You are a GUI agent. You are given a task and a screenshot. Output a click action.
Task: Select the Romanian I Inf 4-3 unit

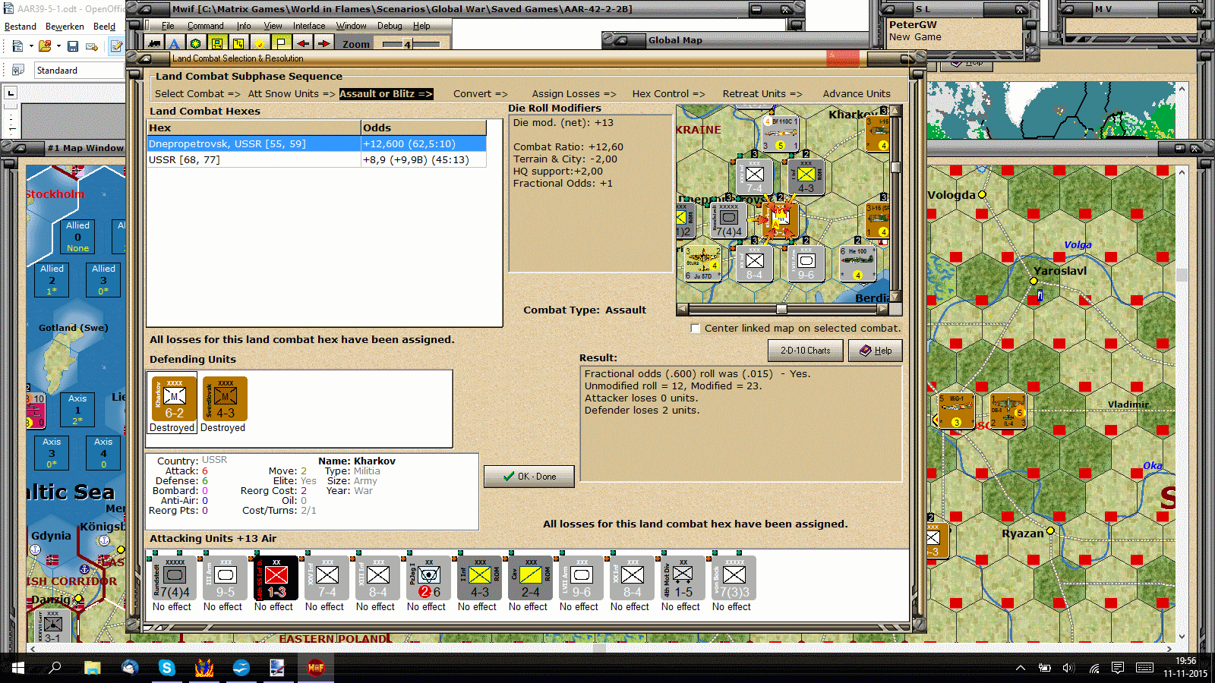pos(479,578)
